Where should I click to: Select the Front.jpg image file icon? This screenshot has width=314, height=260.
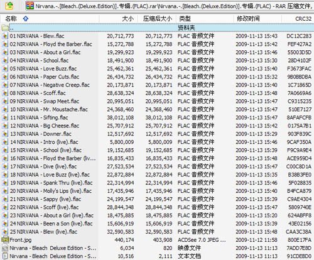(x=5, y=240)
